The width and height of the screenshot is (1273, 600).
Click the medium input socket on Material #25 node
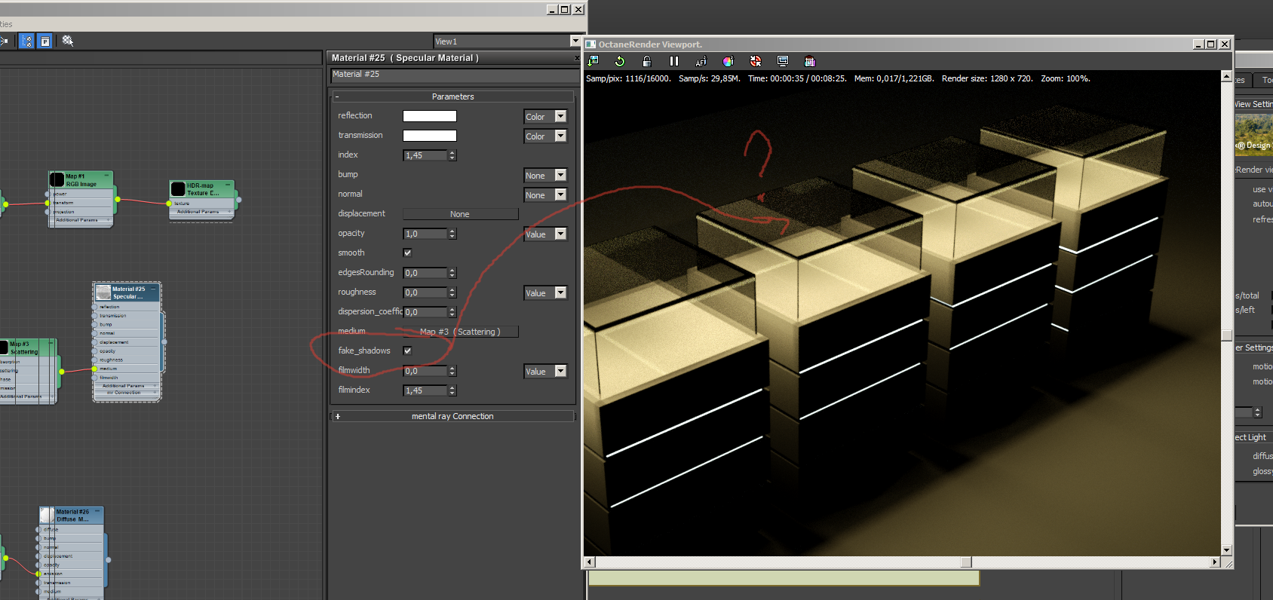coord(94,369)
